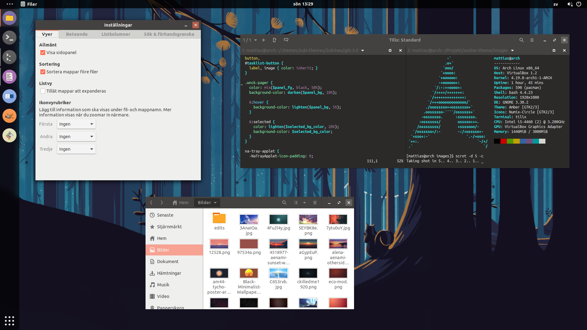
Task: Open Inkscape from the dock
Action: 9,135
